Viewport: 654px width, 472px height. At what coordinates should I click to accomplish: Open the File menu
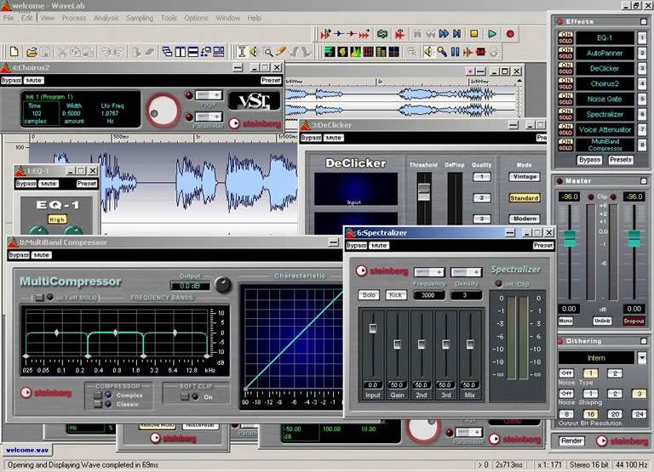pyautogui.click(x=9, y=18)
